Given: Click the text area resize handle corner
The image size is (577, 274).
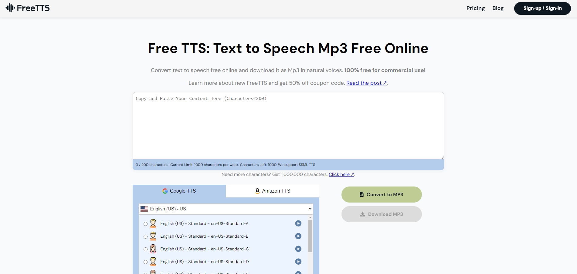Looking at the screenshot, I should 442,157.
